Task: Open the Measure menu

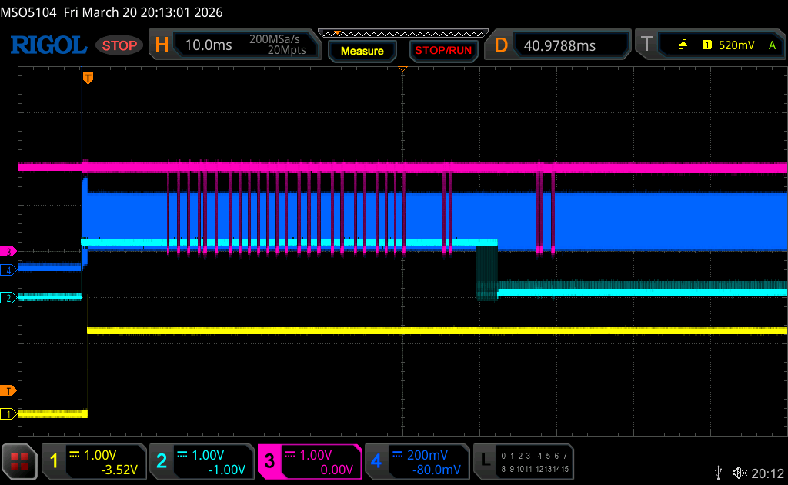Action: (x=362, y=51)
